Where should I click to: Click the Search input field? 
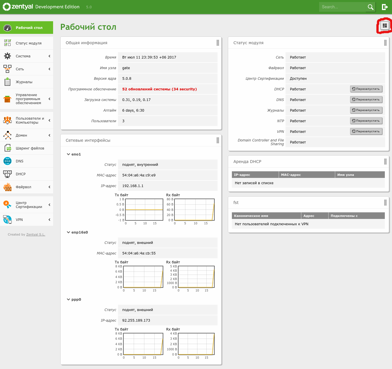tap(343, 7)
